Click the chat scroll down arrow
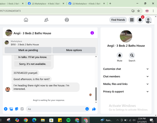Viewport: 157px width, 123px height. (96, 102)
